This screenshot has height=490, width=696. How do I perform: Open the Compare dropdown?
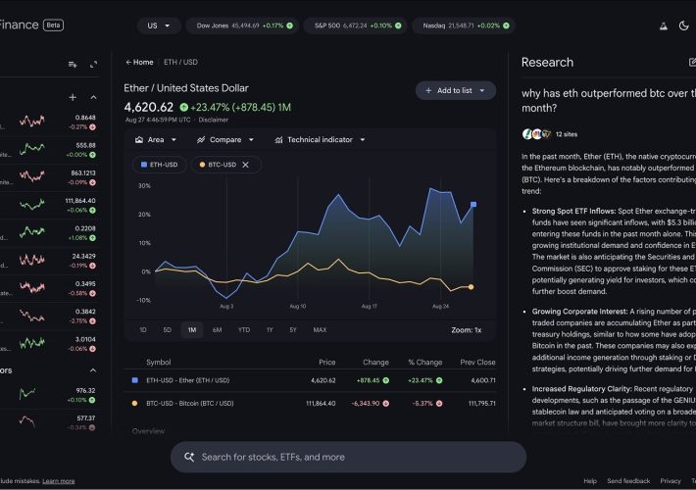pyautogui.click(x=225, y=140)
